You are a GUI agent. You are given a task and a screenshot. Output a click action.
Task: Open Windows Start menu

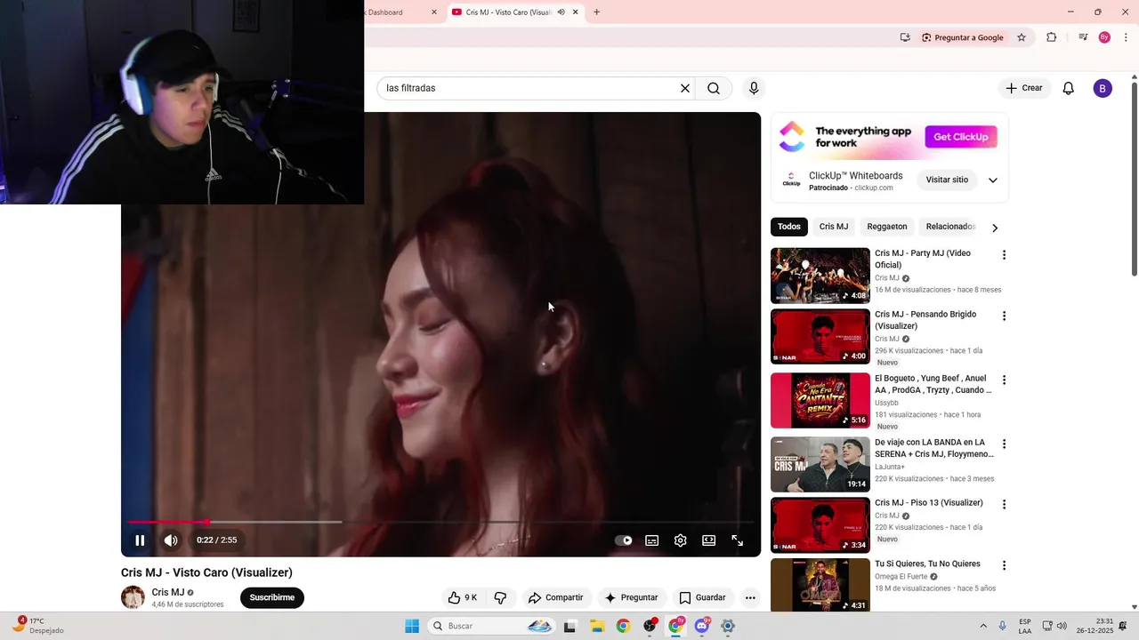pos(412,626)
